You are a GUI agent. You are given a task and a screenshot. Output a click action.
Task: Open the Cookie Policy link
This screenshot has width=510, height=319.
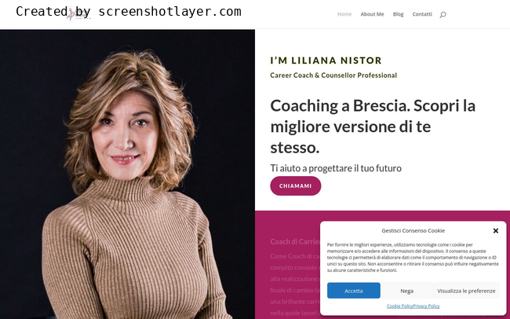pyautogui.click(x=399, y=306)
